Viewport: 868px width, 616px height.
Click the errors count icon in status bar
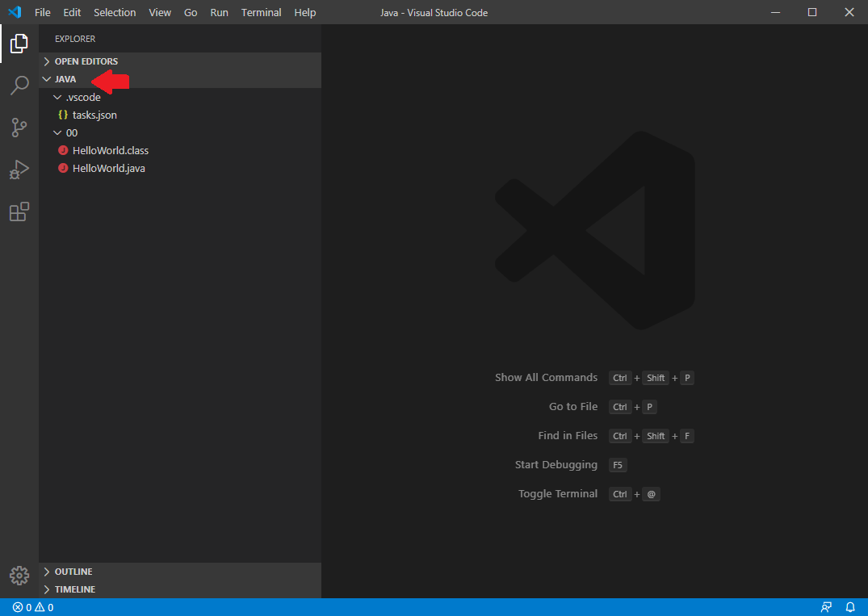[18, 607]
